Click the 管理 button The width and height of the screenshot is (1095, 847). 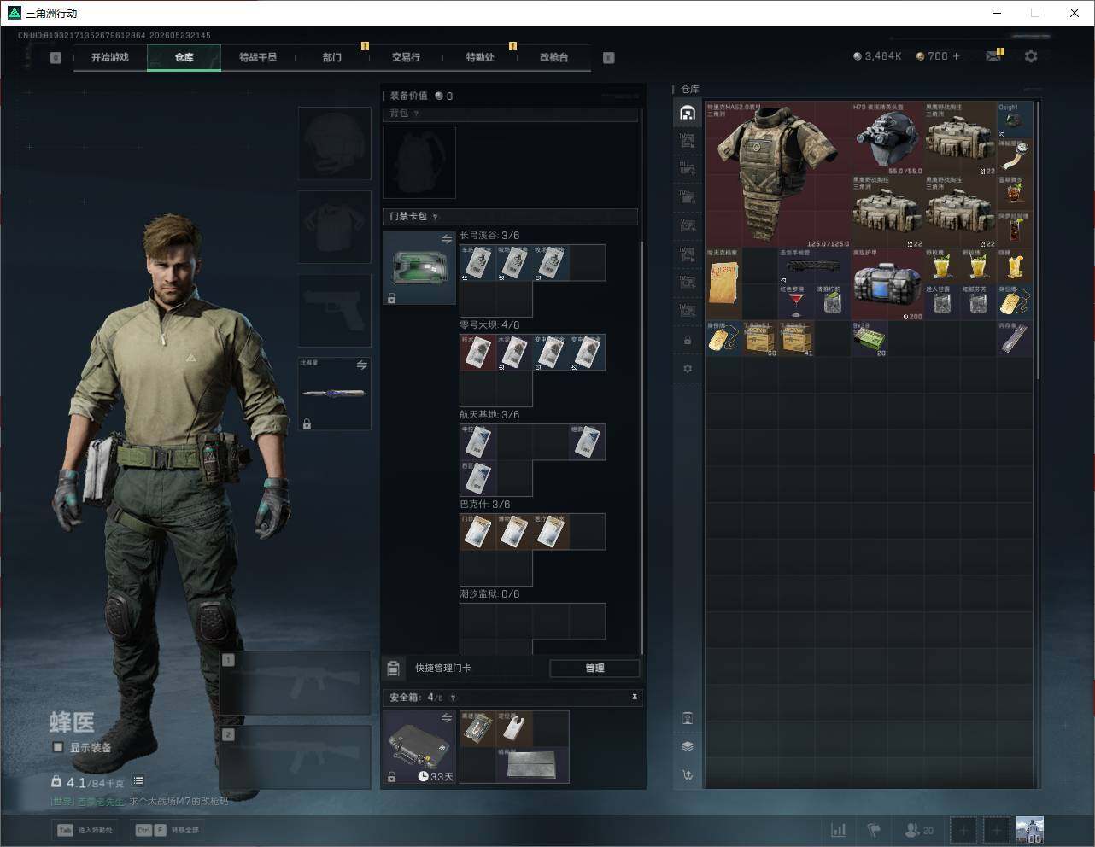pyautogui.click(x=594, y=668)
